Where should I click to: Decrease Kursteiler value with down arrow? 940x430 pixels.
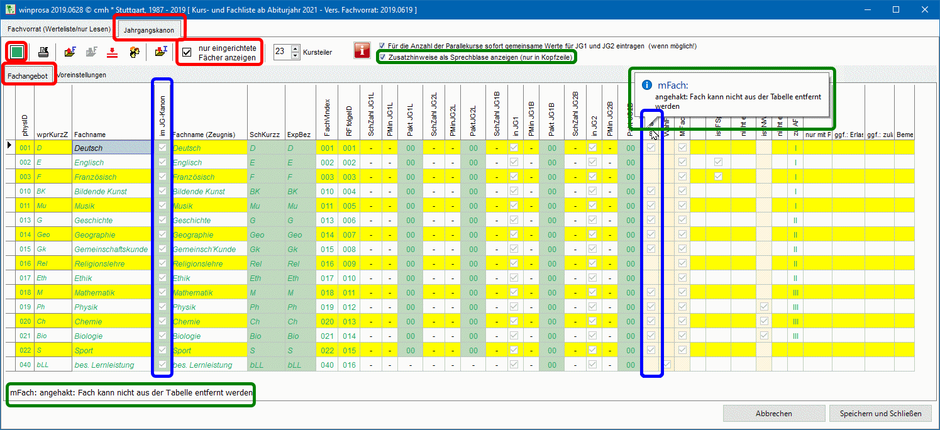coord(296,56)
